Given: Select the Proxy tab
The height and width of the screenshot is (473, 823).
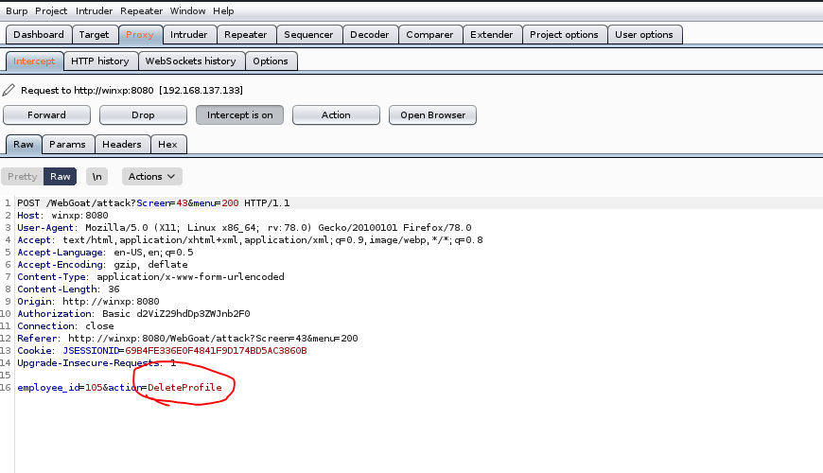Looking at the screenshot, I should click(x=140, y=35).
